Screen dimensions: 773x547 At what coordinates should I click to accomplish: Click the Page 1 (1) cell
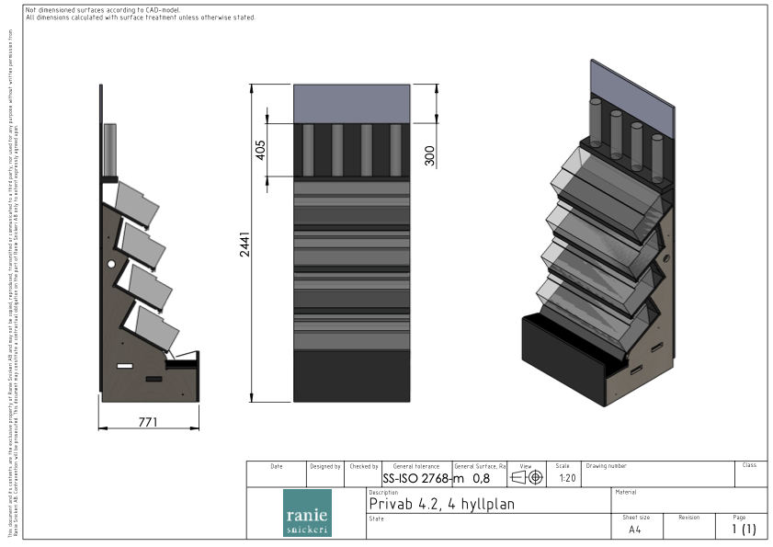click(x=743, y=530)
